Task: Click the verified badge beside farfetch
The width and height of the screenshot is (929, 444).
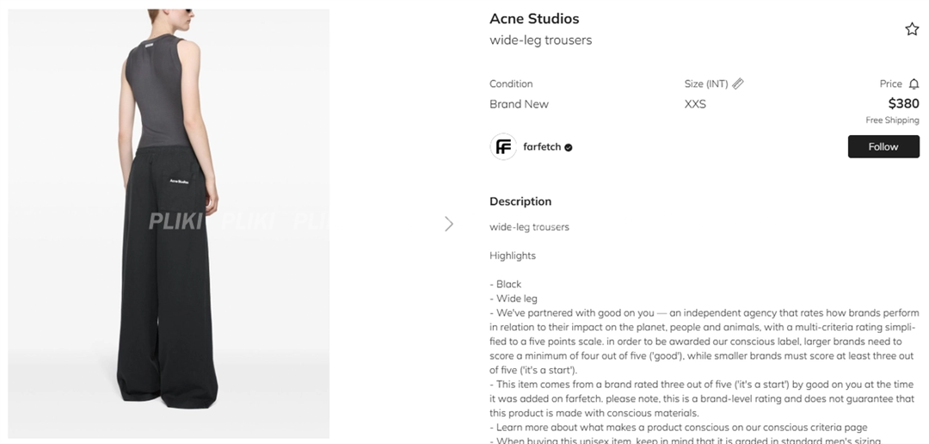Action: [569, 147]
